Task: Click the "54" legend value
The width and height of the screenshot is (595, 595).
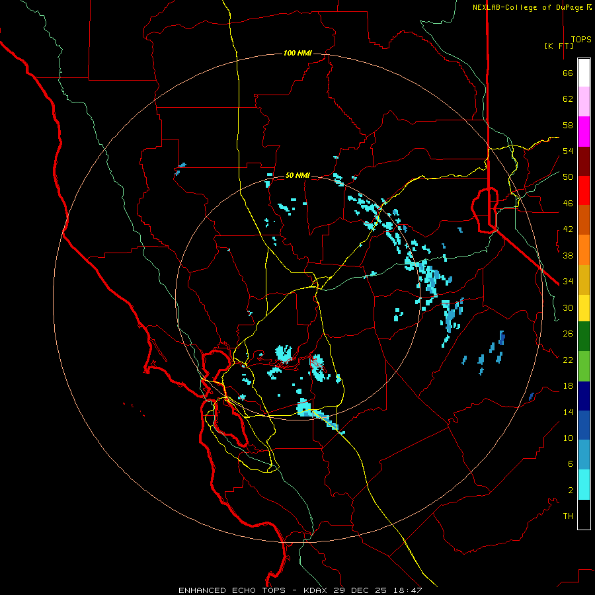Action: tap(568, 151)
